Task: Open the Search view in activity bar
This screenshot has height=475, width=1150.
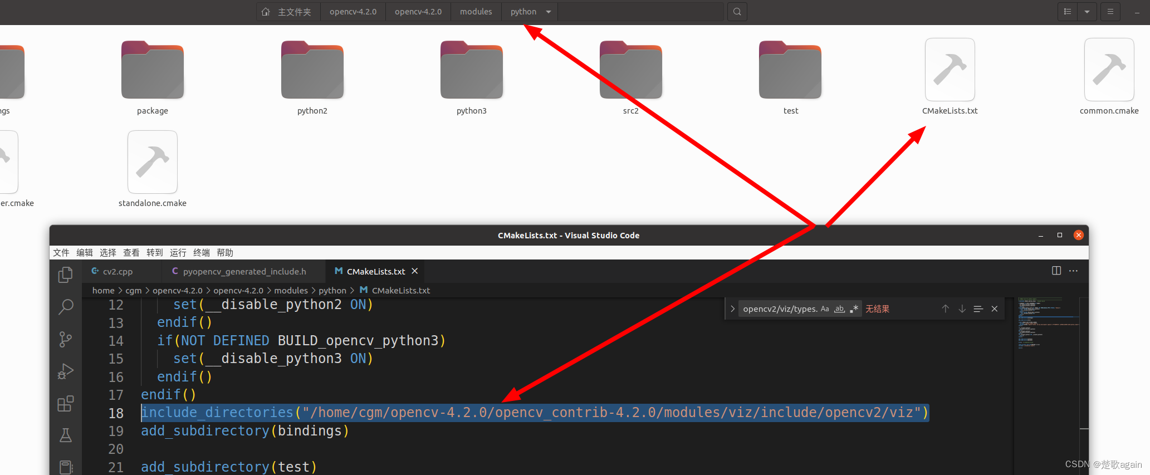Action: [x=66, y=306]
